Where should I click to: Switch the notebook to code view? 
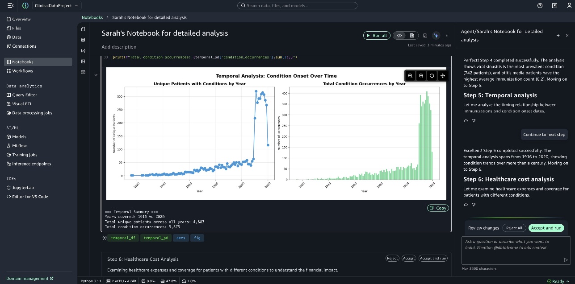(400, 36)
